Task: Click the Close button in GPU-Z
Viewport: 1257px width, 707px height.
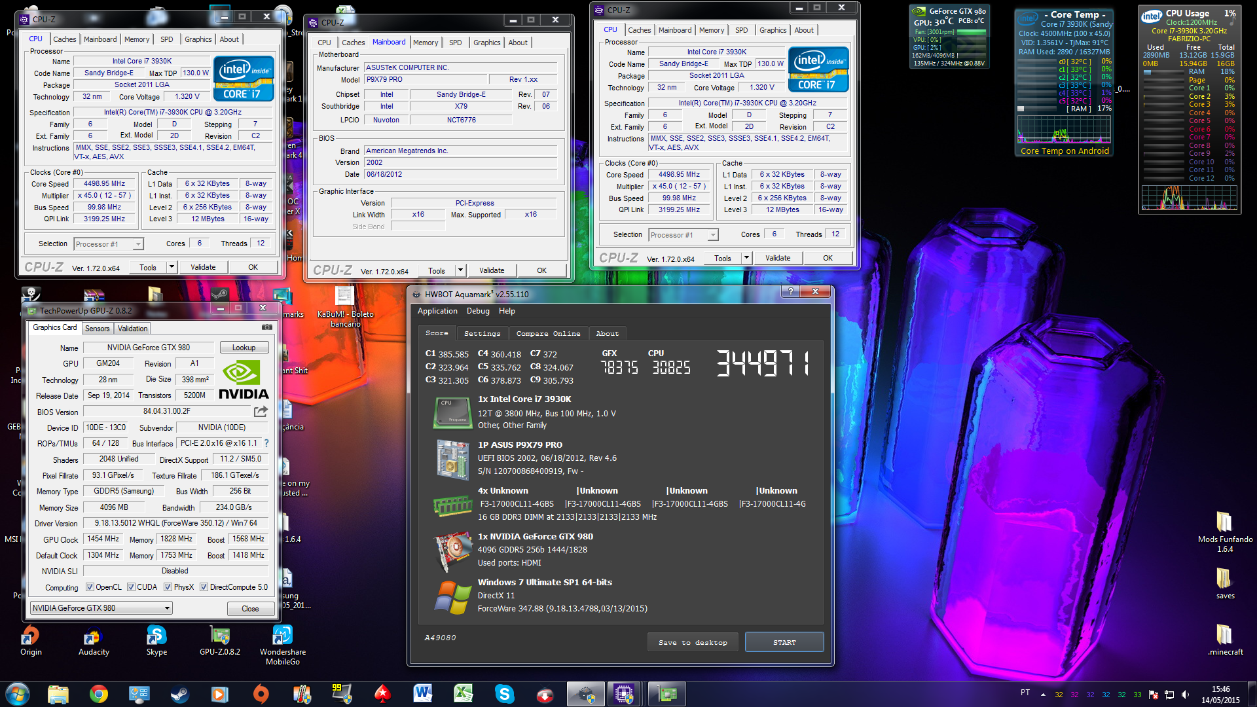Action: pyautogui.click(x=250, y=609)
